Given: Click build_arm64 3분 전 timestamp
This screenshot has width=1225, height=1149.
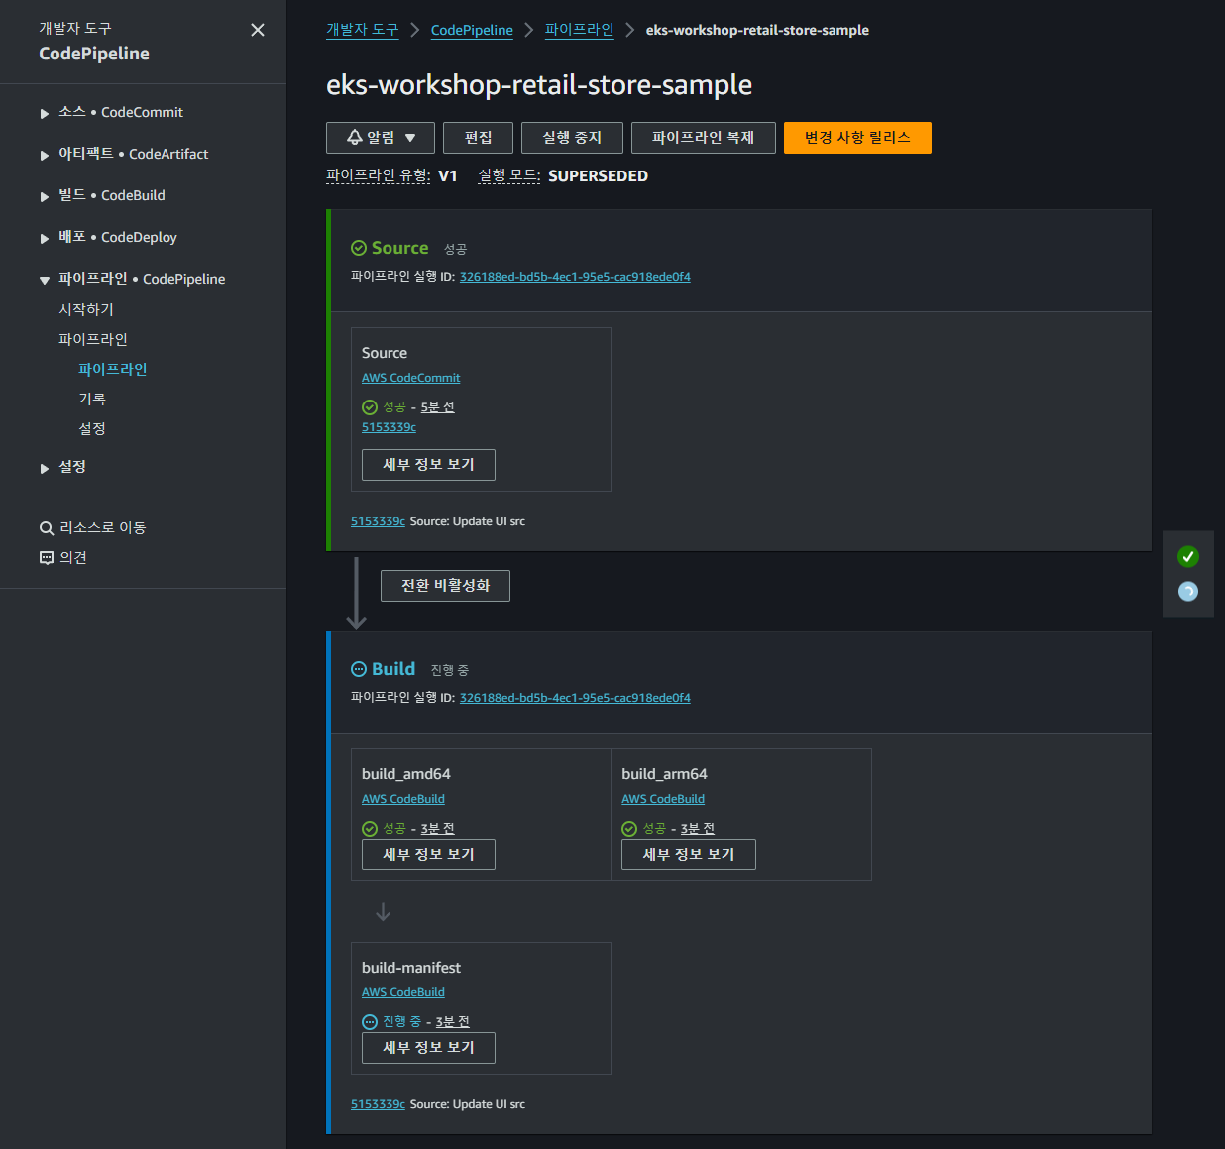Looking at the screenshot, I should click(x=697, y=829).
